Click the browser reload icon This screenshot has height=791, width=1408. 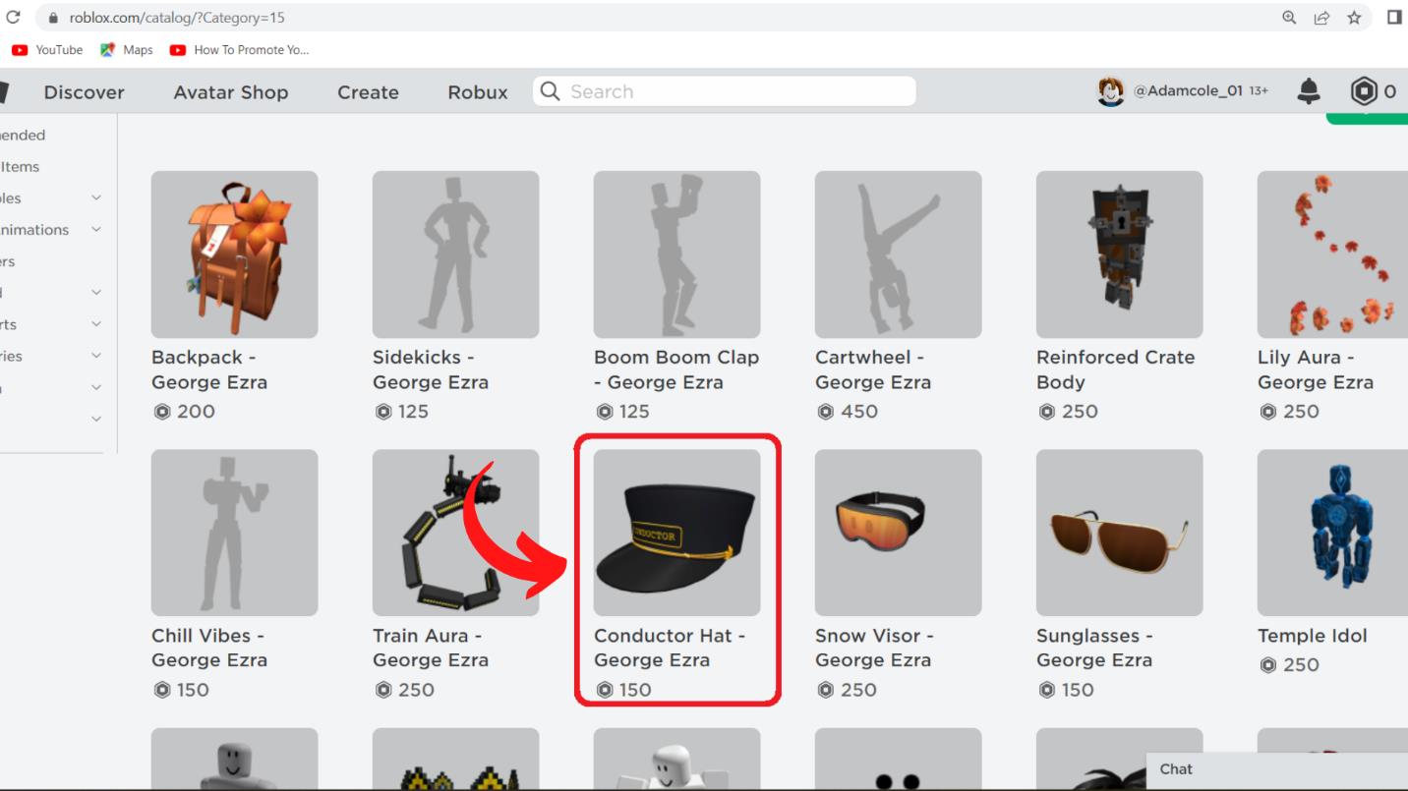click(x=13, y=18)
